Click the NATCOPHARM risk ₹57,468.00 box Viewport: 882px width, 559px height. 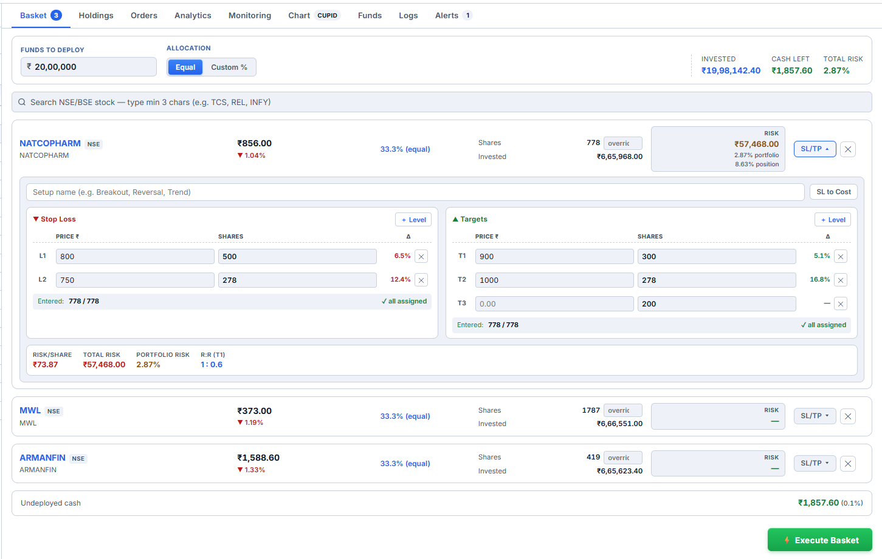pyautogui.click(x=718, y=149)
